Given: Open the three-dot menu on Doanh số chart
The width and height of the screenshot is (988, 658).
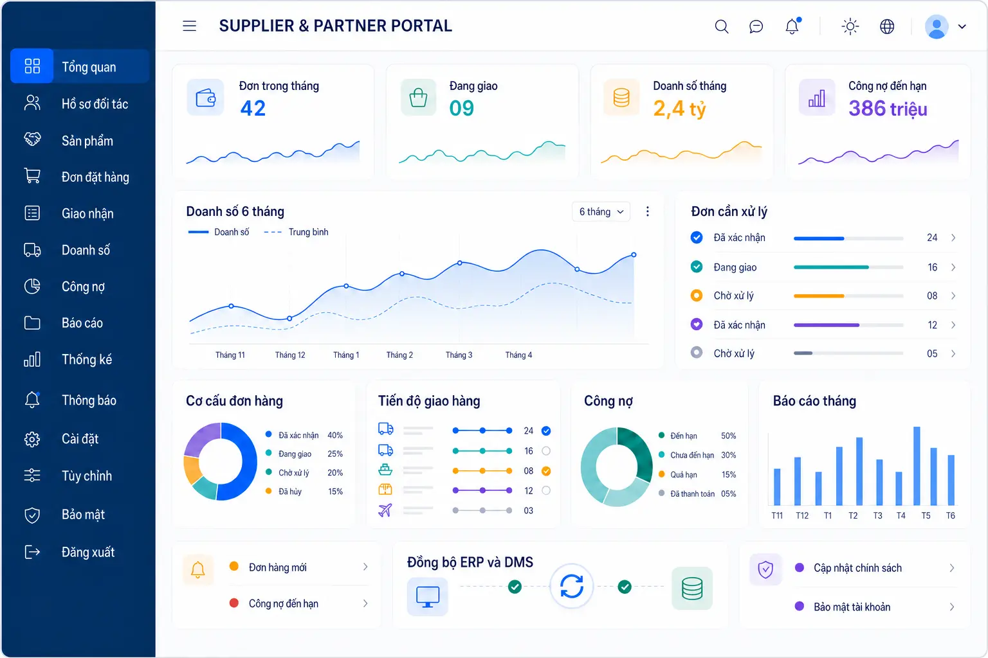Looking at the screenshot, I should click(647, 211).
